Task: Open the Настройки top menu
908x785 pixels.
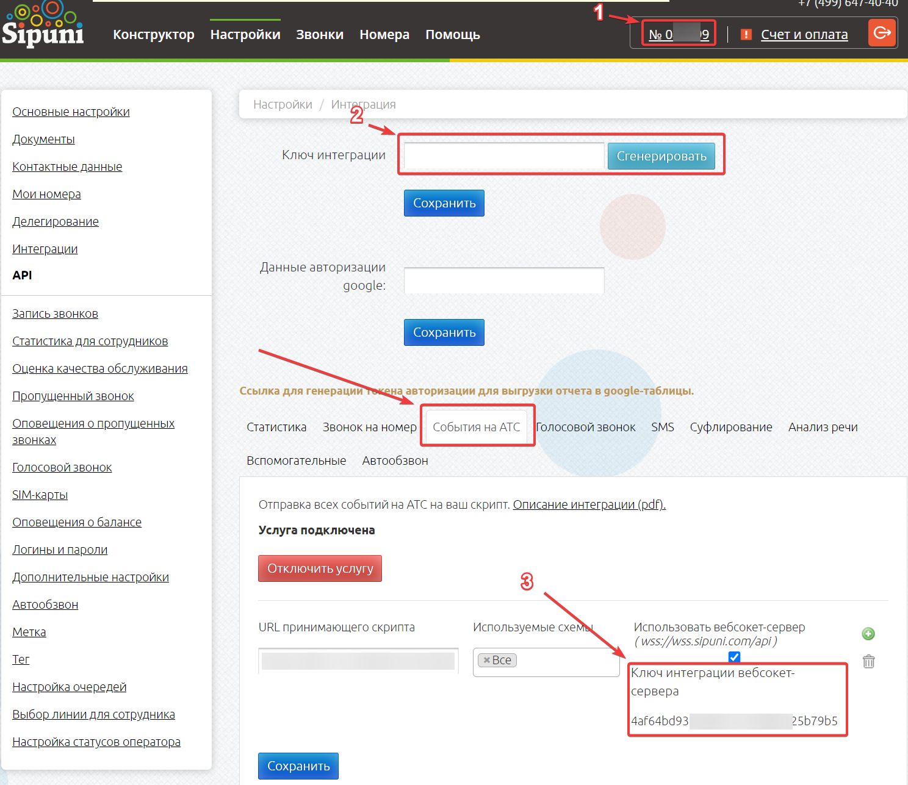Action: click(245, 35)
